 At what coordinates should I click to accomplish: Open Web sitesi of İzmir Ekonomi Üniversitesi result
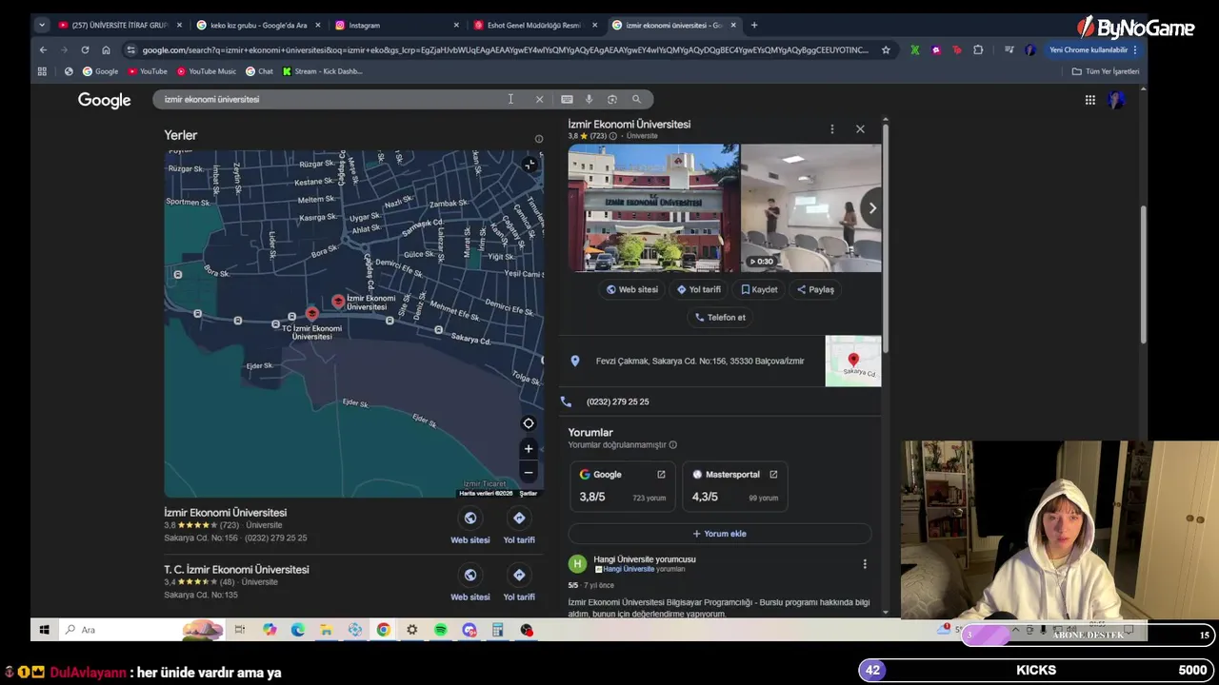[470, 527]
